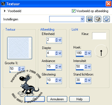
Task: Open the Stand lichtbron slider dropdown arrow
Action: (89, 80)
